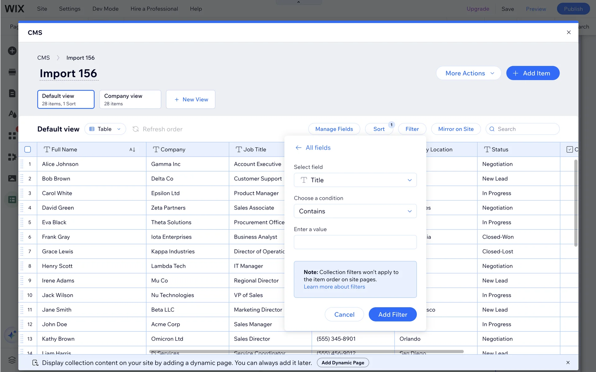Click the vertical table scrollbar

click(x=576, y=203)
